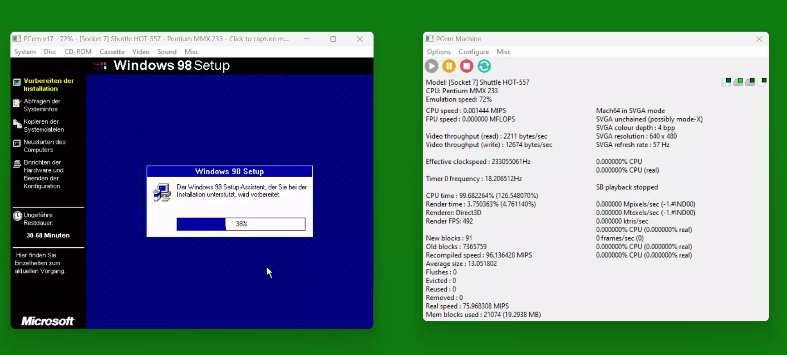The image size is (787, 355).
Task: Click the 'Timer 0 frequency' line
Action: [474, 179]
